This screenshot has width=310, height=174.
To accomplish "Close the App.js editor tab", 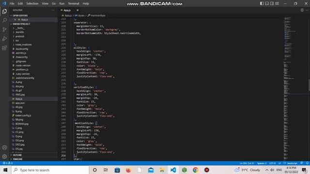I will click(77, 10).
